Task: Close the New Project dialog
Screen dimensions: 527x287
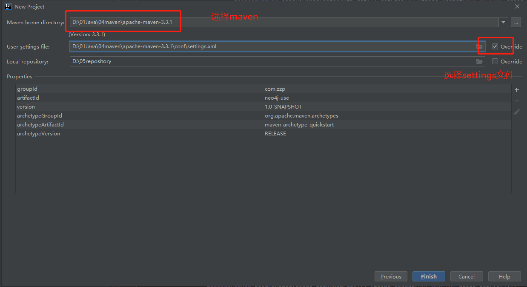Action: click(x=517, y=6)
